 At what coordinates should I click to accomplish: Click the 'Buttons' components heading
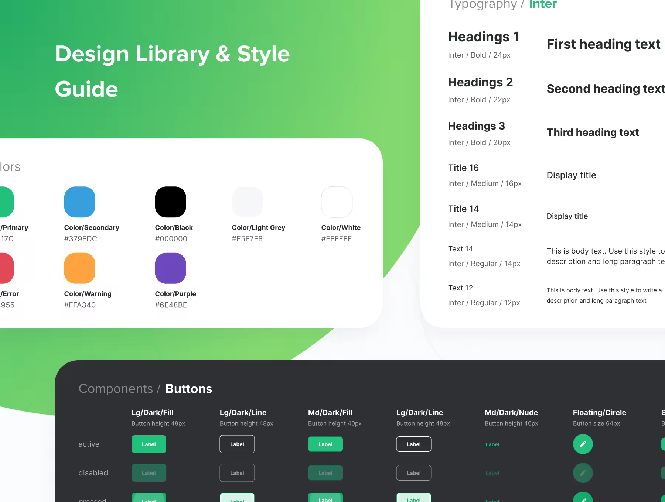click(188, 389)
